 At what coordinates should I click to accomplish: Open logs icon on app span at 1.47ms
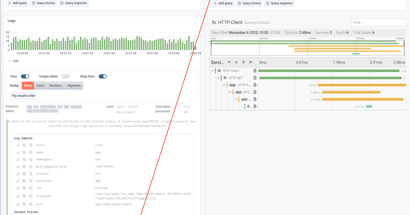tap(255, 99)
